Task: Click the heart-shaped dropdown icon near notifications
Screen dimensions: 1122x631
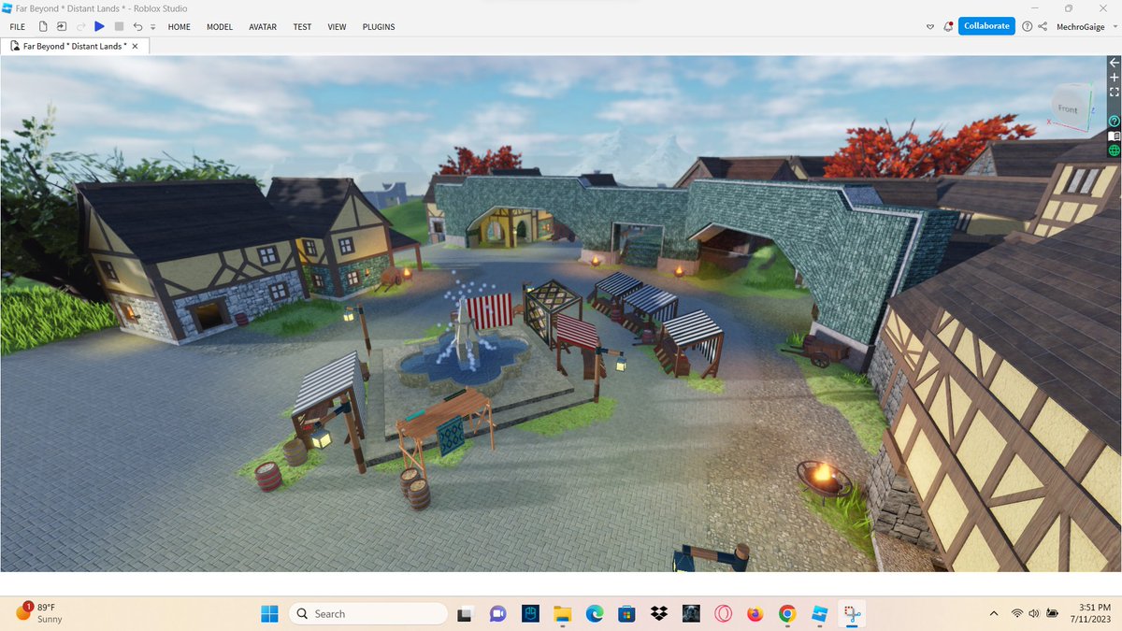Action: (x=929, y=27)
